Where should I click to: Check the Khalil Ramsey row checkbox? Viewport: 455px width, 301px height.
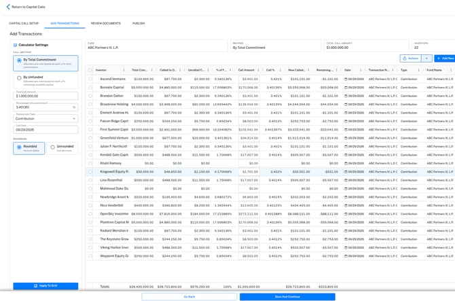click(x=90, y=164)
